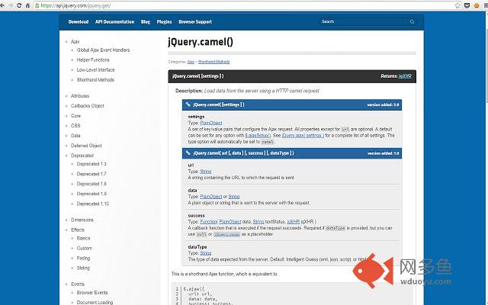
Task: Open the Function link under success
Action: point(208,222)
